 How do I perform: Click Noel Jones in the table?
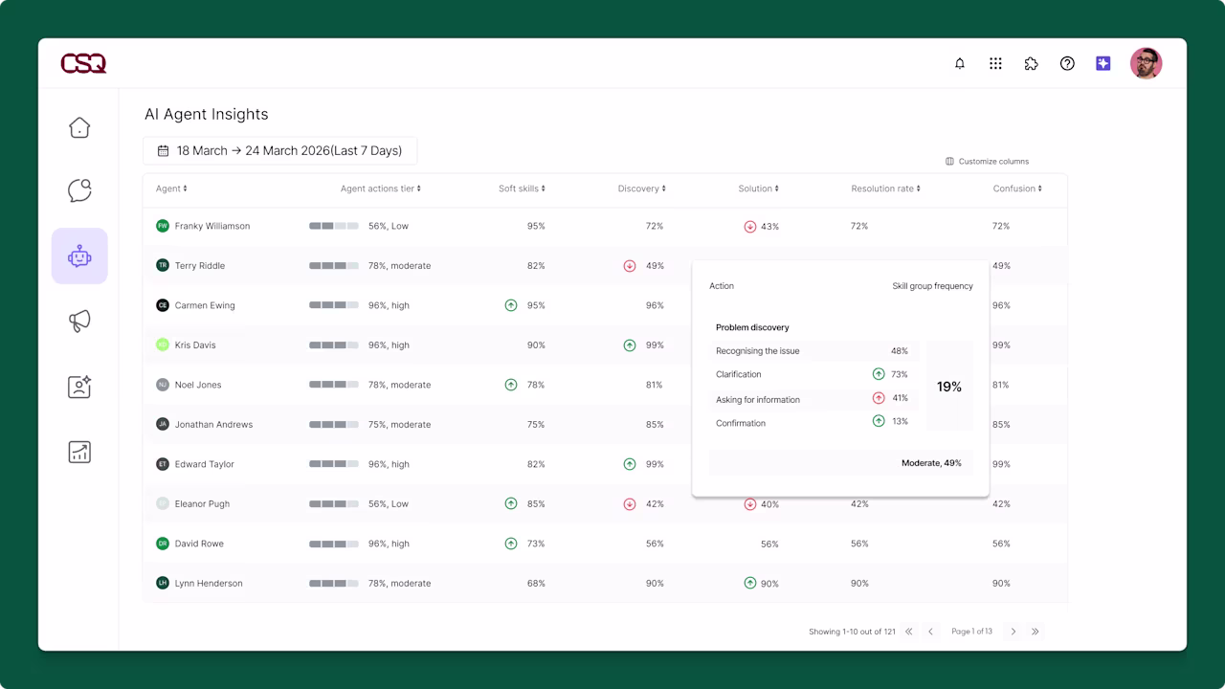(x=197, y=385)
